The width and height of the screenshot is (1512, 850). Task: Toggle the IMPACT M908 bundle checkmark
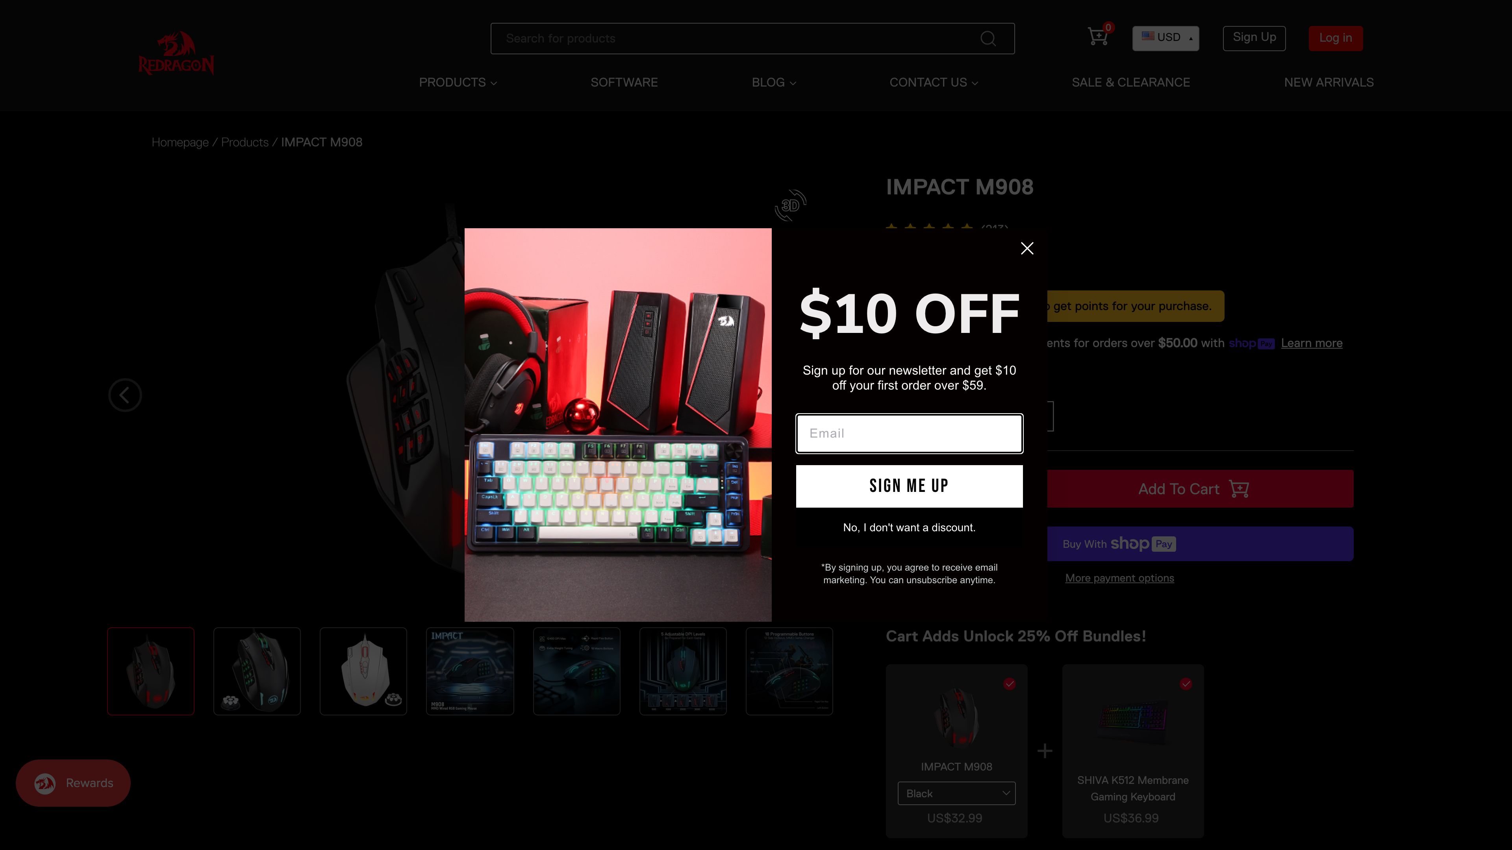(1010, 684)
